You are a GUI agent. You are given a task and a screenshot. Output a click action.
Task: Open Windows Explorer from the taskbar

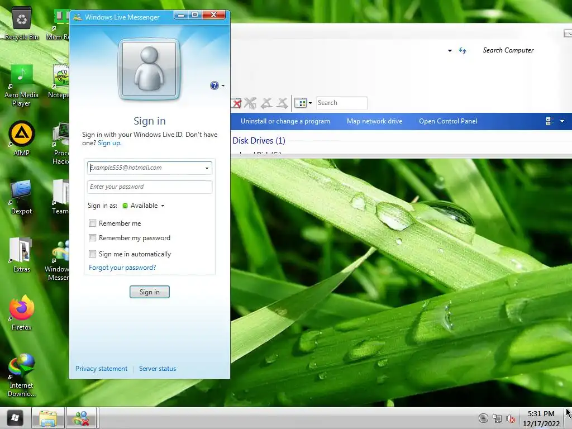48,418
